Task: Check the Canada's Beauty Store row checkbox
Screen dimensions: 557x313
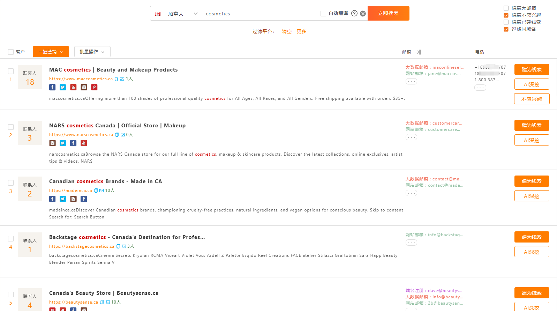Action: tap(11, 295)
